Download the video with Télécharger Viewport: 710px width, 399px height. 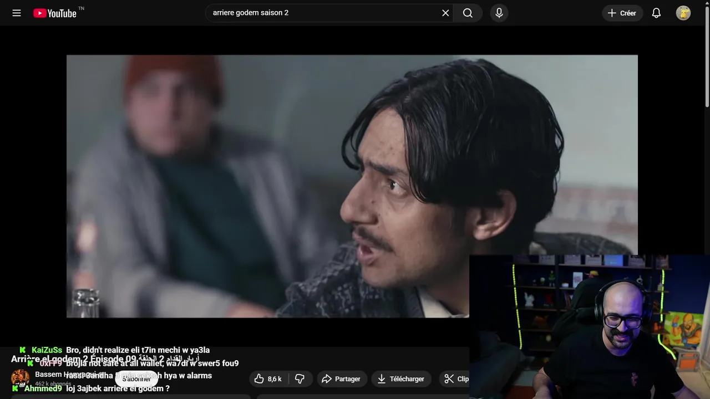coord(401,379)
